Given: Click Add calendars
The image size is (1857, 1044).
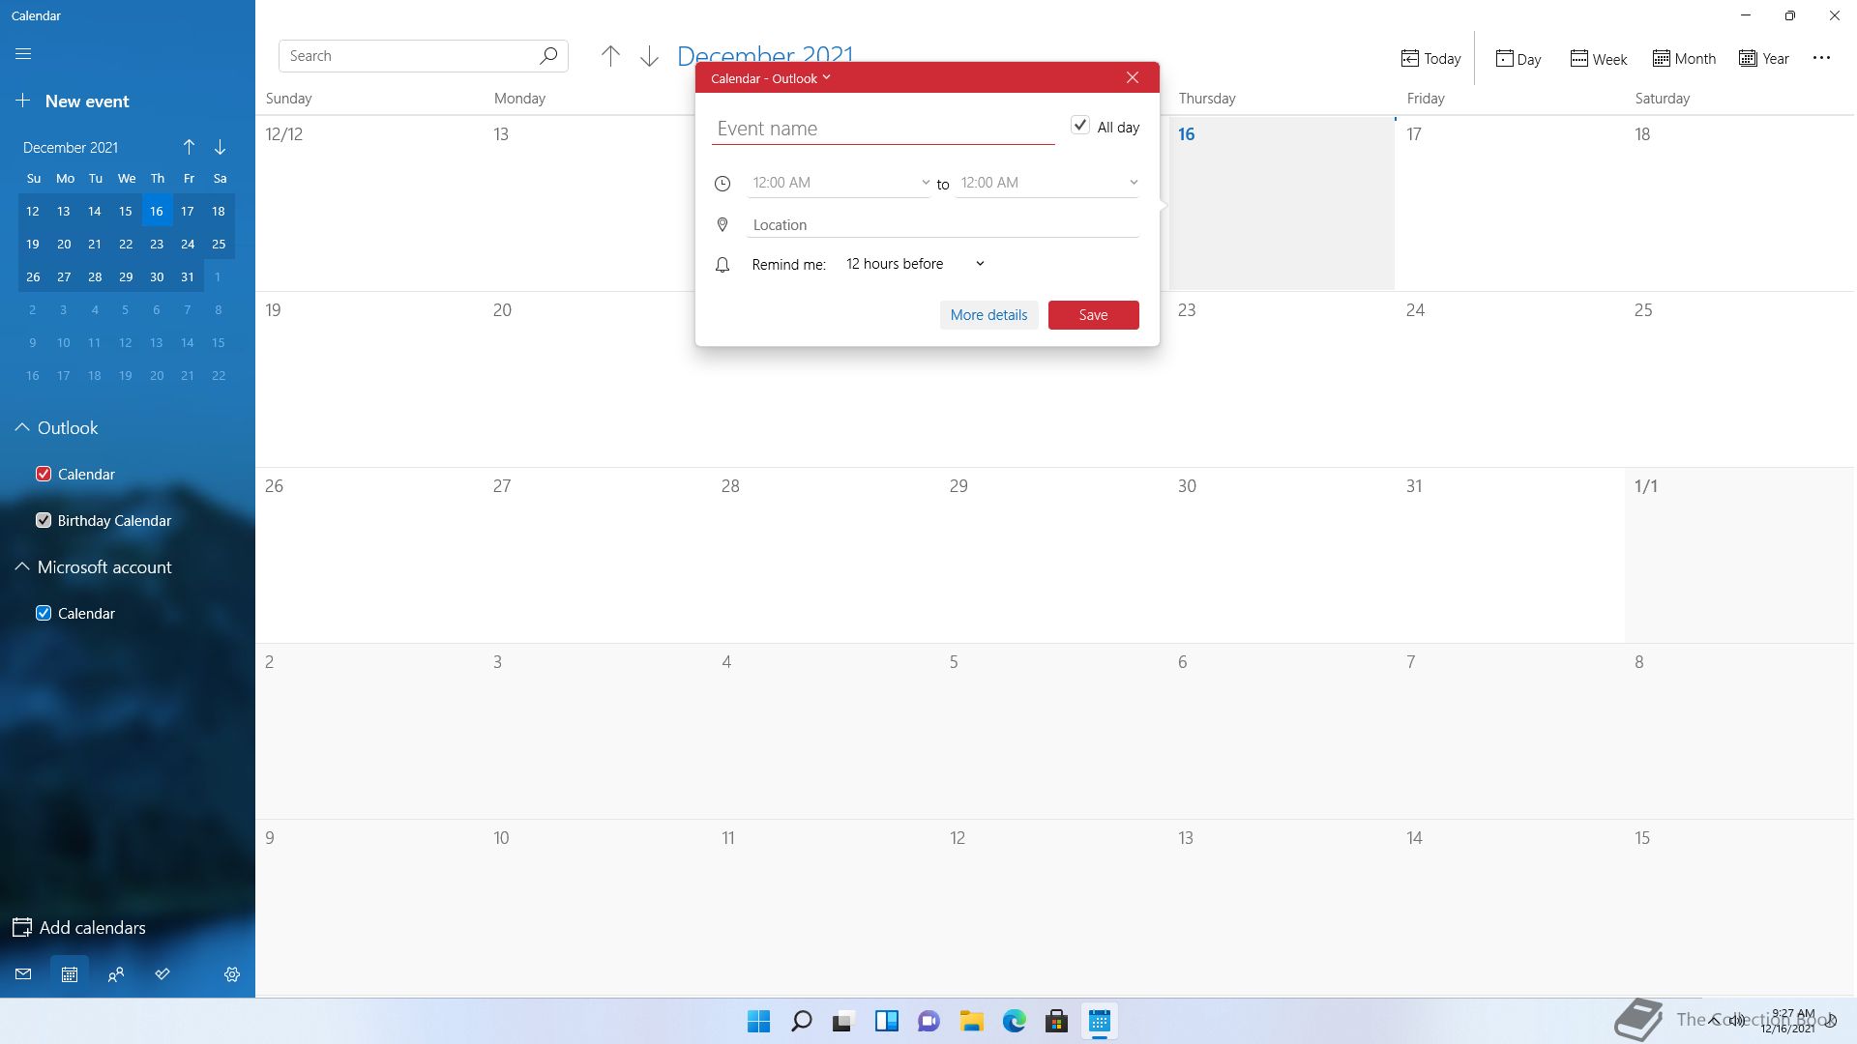Looking at the screenshot, I should click(78, 928).
